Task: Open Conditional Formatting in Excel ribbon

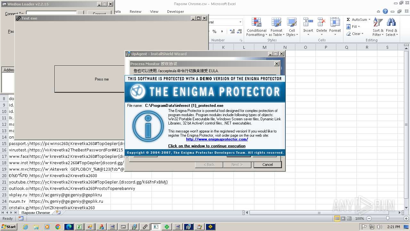Action: pos(257,27)
